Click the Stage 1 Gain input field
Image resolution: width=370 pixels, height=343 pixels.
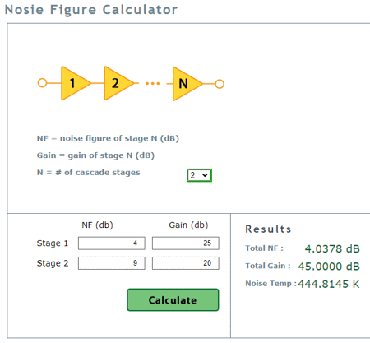tap(186, 243)
